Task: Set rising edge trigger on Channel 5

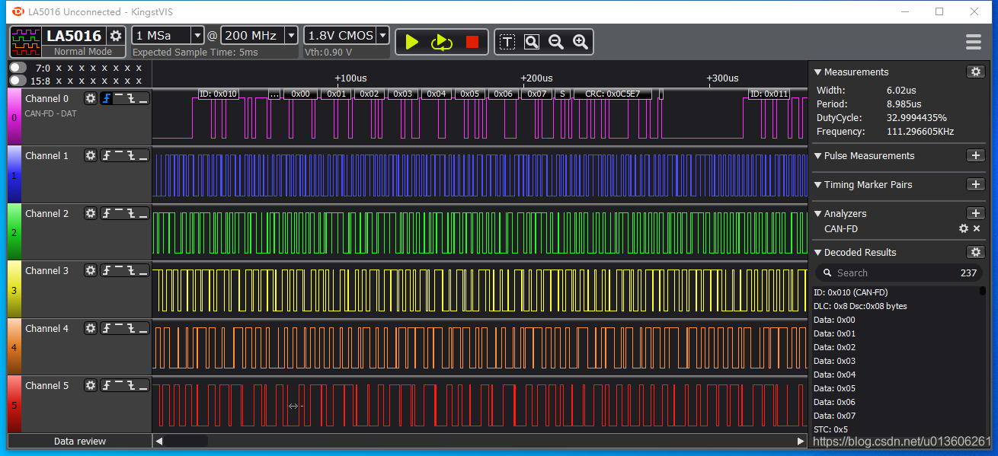Action: (x=107, y=385)
